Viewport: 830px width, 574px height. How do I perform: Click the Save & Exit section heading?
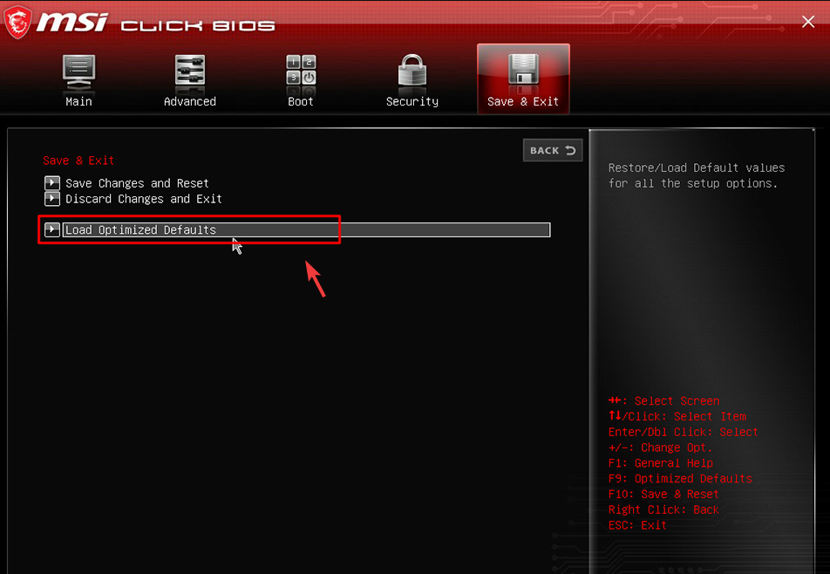click(78, 161)
